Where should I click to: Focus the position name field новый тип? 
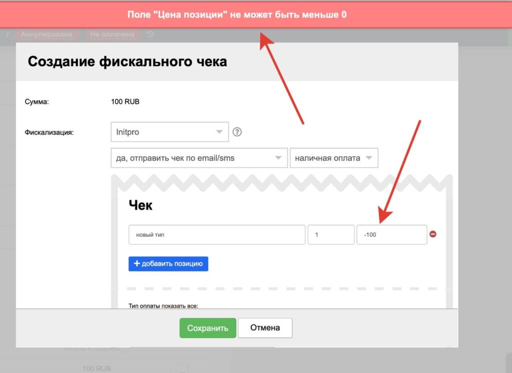[x=216, y=234]
